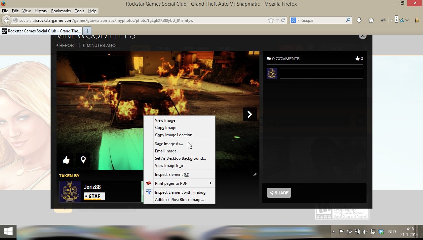
Task: Open the View menu
Action: point(26,11)
